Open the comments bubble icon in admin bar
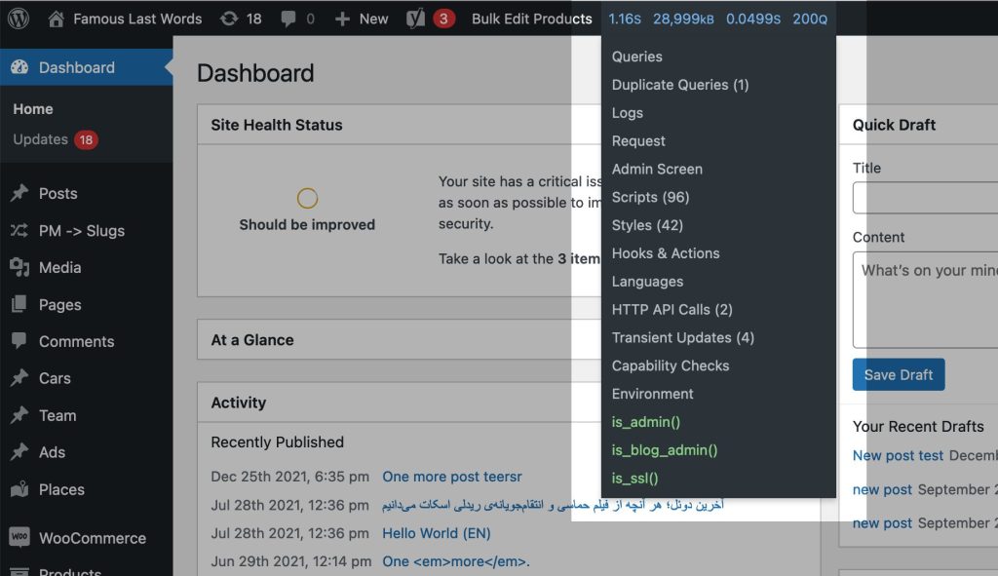The width and height of the screenshot is (998, 576). [x=288, y=19]
